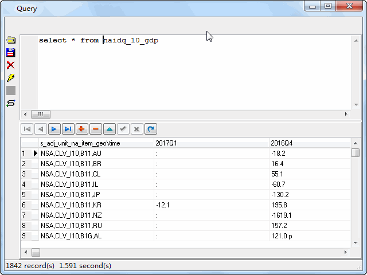Click the results grid vertical scrollbar thumb
This screenshot has width=367, height=275.
pos(355,152)
